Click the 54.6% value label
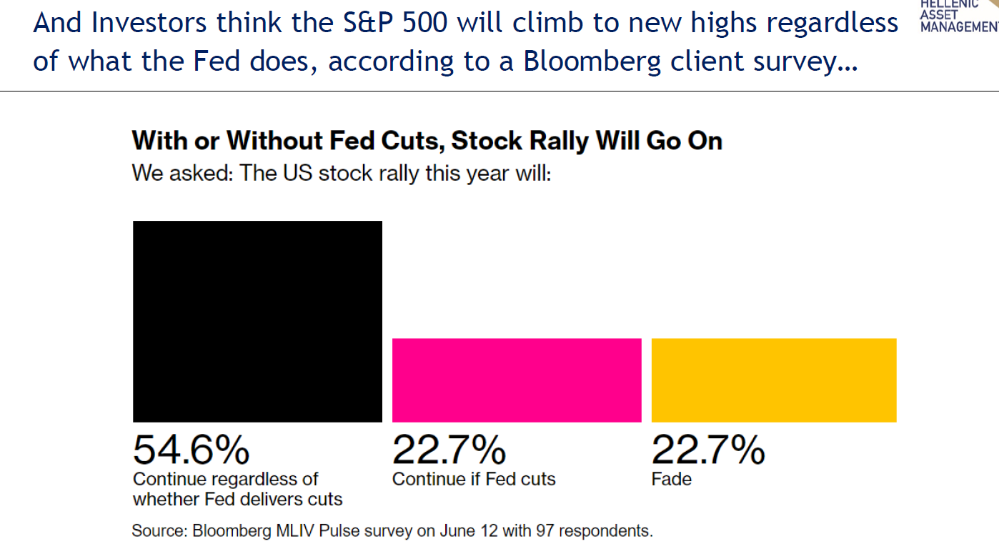Screen dimensions: 999x559 192,450
